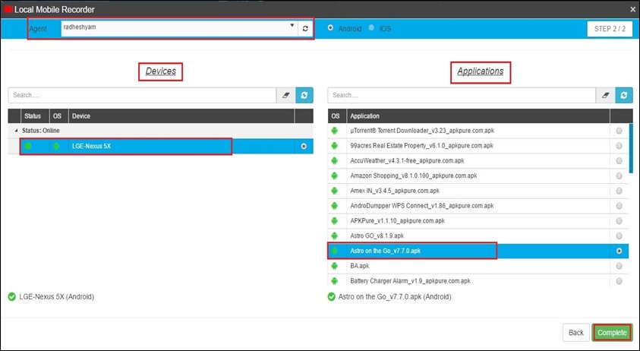640x351 pixels.
Task: Click Battery Charger Alarm_v1.9 app name
Action: (410, 281)
